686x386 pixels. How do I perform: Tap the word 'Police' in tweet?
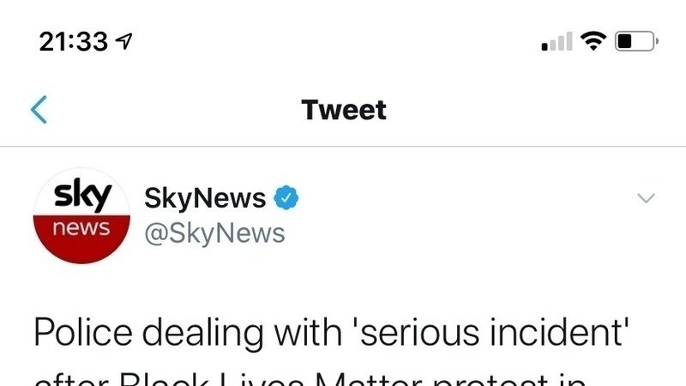[83, 332]
